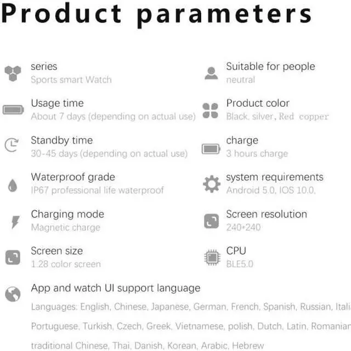Click the clock Standby time icon

click(12, 145)
